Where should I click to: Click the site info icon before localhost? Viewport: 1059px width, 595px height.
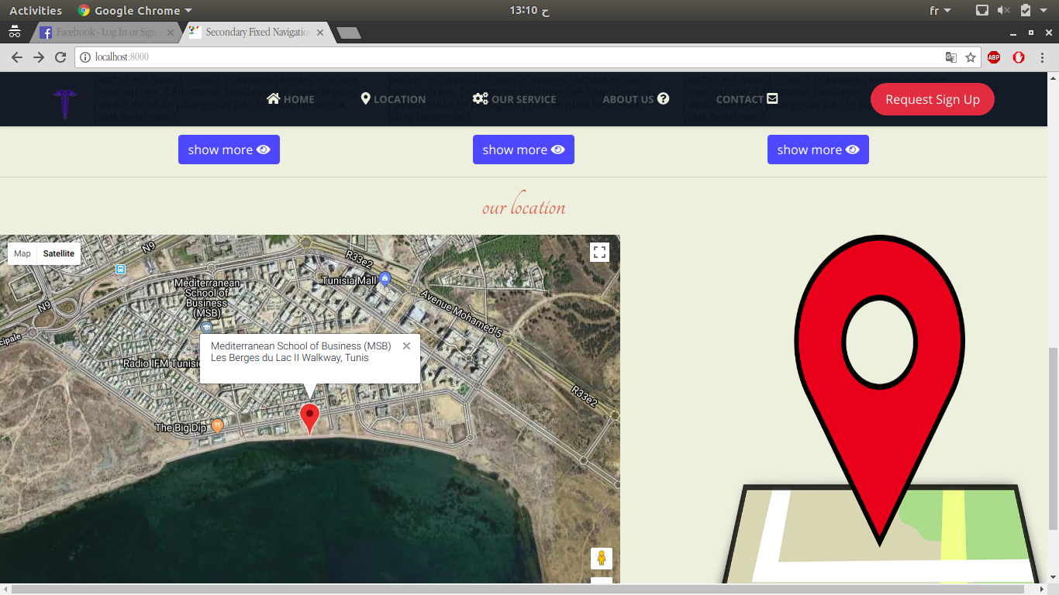coord(85,57)
